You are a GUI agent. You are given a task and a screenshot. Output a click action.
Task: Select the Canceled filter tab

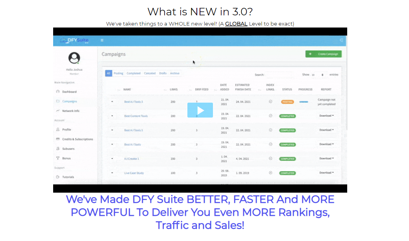coord(150,73)
